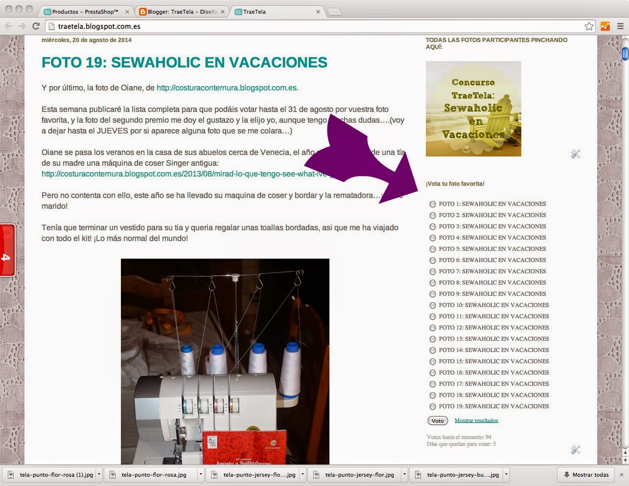Open the Chrome hamburger menu
This screenshot has width=629, height=486.
click(620, 26)
